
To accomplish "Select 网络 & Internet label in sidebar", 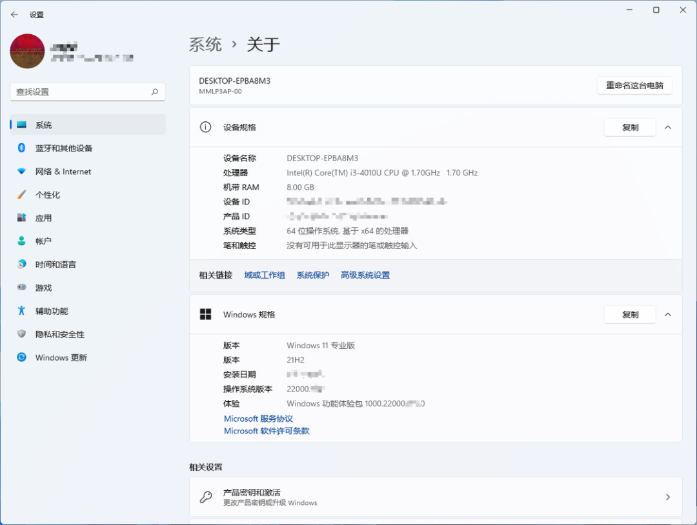I will (63, 172).
